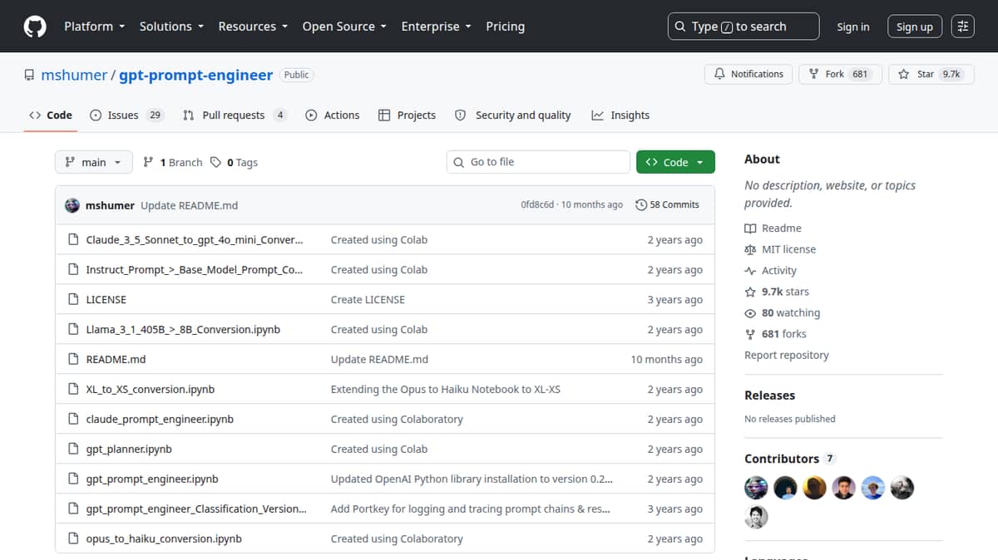This screenshot has width=998, height=560.
Task: Open the gpt-prompt-engineer repository link
Action: coord(195,75)
